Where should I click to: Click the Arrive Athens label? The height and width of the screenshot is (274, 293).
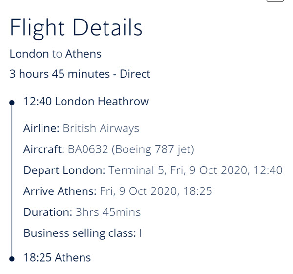pyautogui.click(x=60, y=191)
